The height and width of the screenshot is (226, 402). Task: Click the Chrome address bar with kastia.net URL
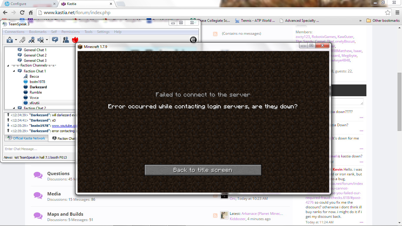coord(214,13)
